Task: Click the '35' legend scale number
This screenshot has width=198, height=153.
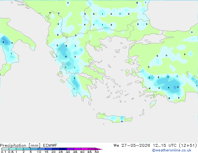Action: (75, 152)
